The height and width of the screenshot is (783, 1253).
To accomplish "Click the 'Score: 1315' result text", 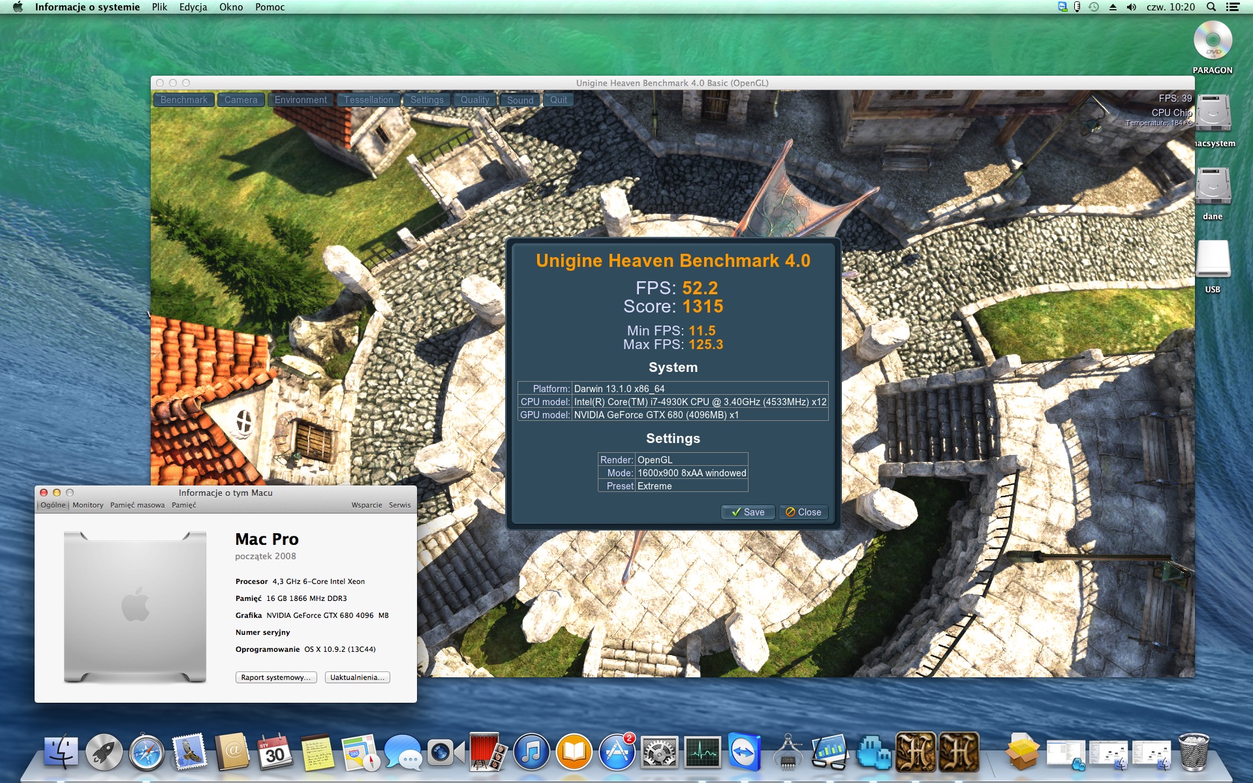I will pos(673,307).
